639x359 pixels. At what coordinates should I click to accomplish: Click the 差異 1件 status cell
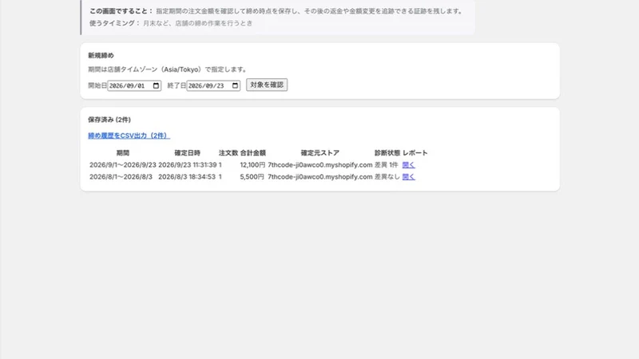pyautogui.click(x=387, y=165)
